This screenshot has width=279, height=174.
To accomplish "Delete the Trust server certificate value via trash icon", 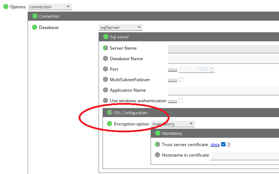I will tap(229, 145).
